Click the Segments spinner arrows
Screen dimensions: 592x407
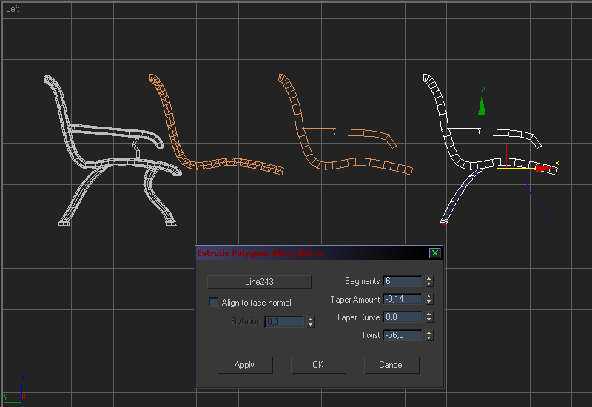coord(429,282)
